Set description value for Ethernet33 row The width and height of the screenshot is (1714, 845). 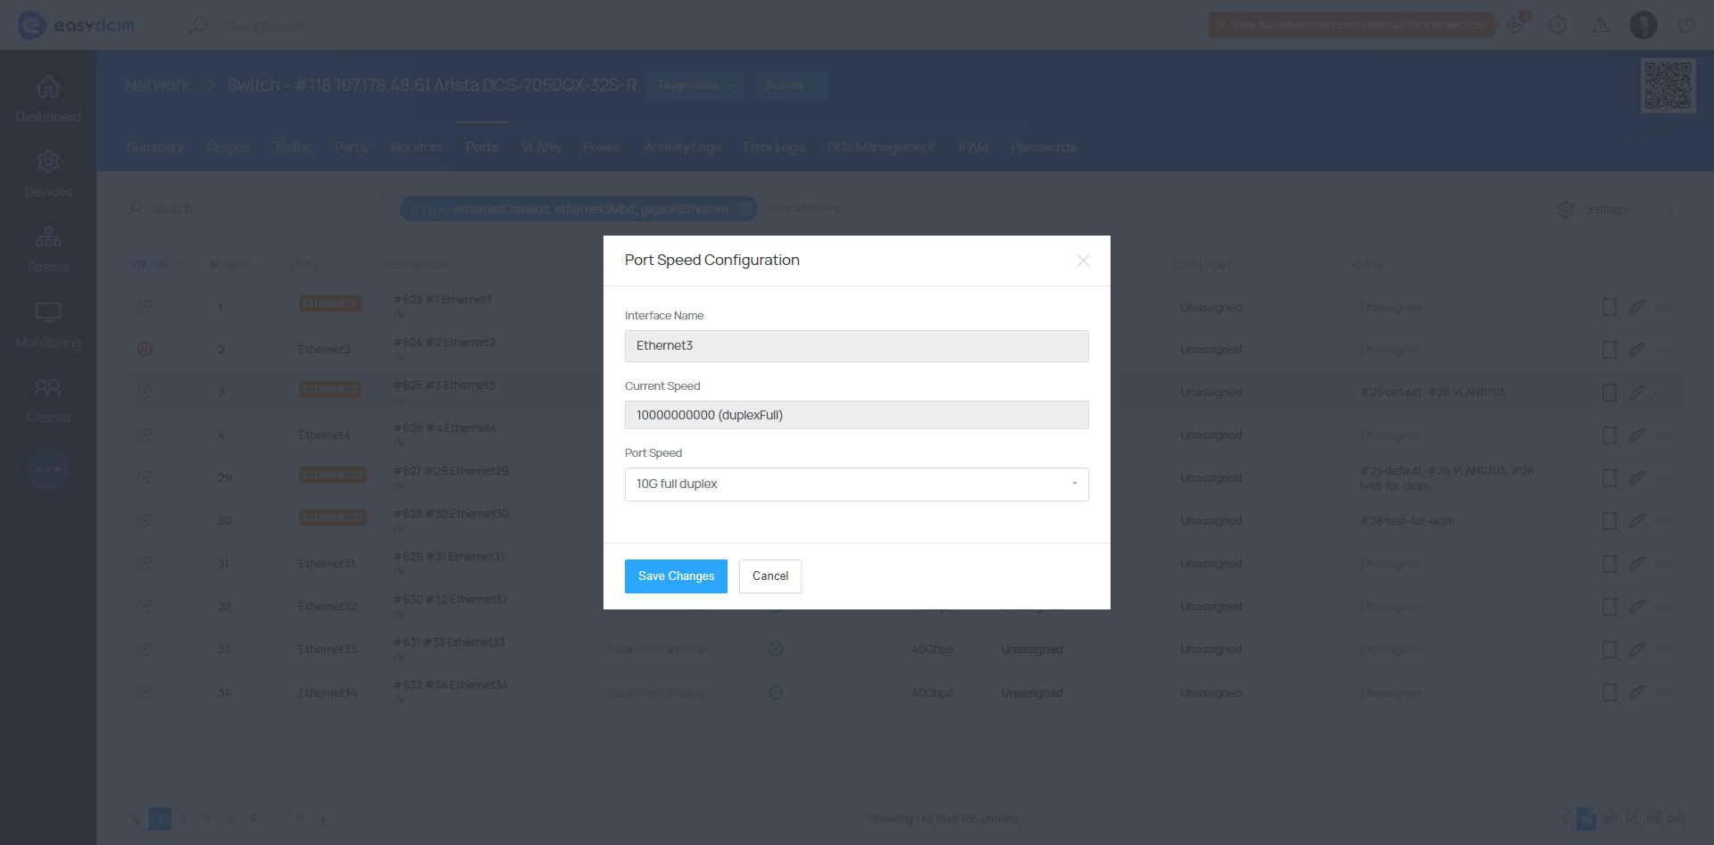click(x=658, y=650)
